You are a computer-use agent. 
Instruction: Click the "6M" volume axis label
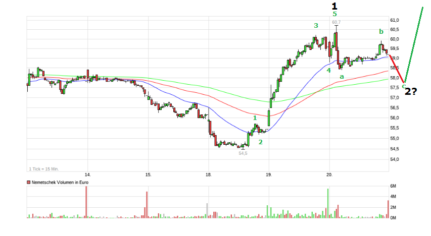point(393,186)
